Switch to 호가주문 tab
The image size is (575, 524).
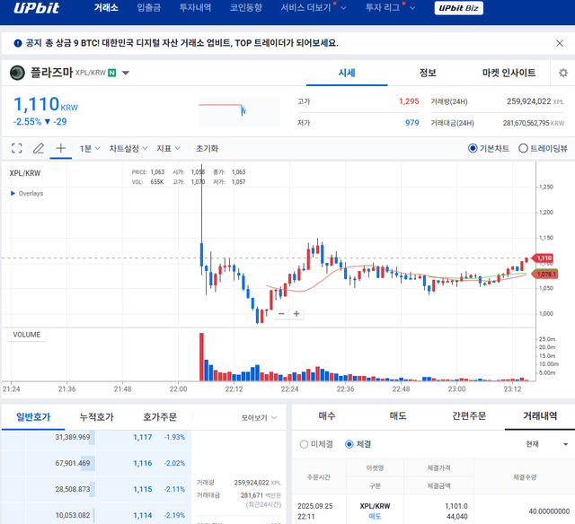pos(160,417)
